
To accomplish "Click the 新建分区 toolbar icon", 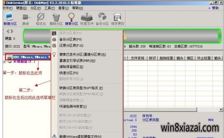I will pyautogui.click(x=10, y=19).
